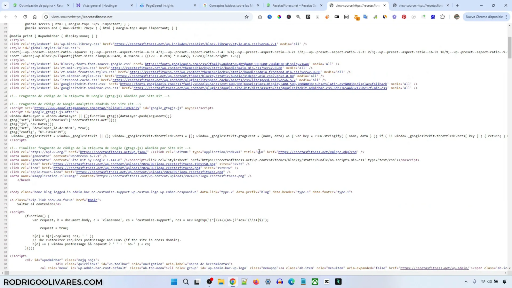Open Audacity from the taskbar

click(x=279, y=282)
